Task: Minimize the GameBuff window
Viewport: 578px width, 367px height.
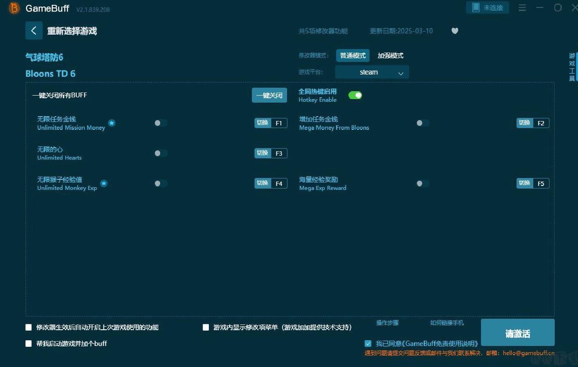Action: pyautogui.click(x=540, y=8)
